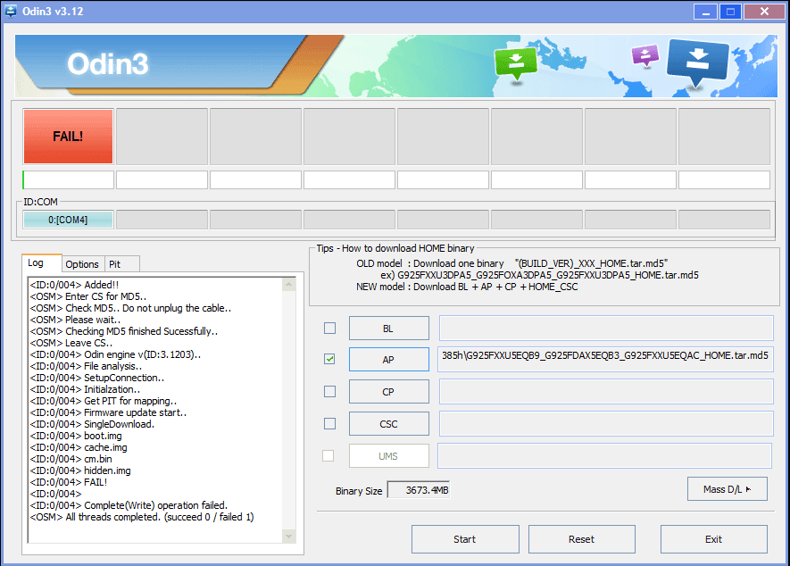Click log line 'hidden.img'
Viewport: 790px width, 566px height.
[x=80, y=470]
